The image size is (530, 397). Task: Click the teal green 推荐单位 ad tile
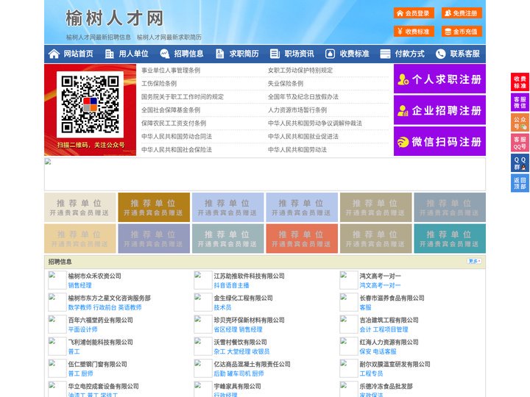[450, 238]
